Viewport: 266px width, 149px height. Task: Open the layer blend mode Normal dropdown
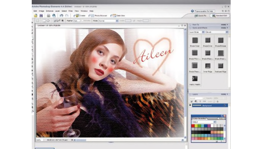(197, 98)
